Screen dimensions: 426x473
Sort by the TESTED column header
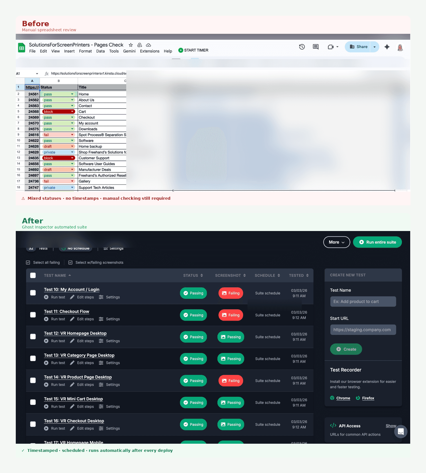(x=299, y=276)
